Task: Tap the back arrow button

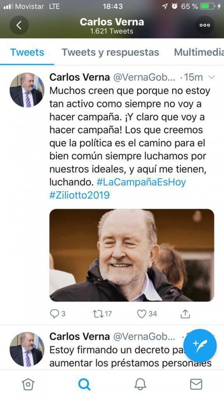Action: [x=19, y=25]
